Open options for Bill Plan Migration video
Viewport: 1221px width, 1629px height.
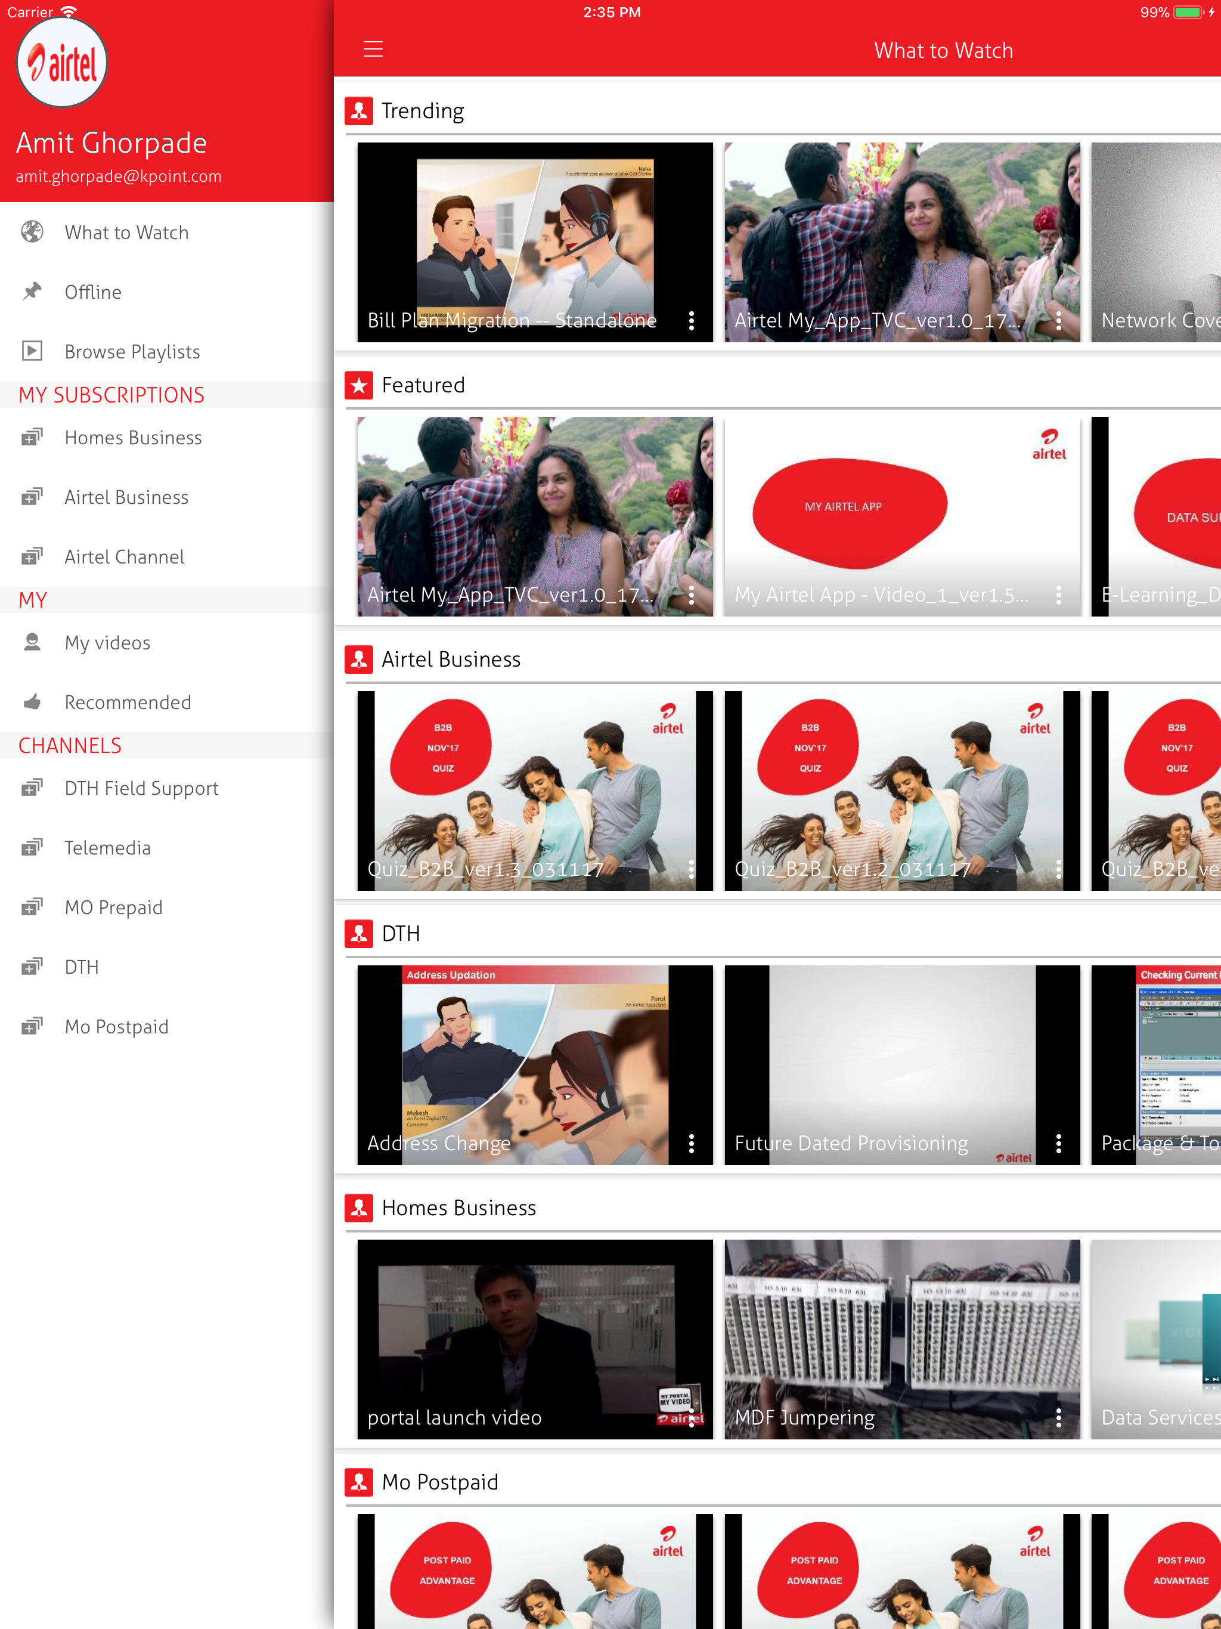coord(692,320)
